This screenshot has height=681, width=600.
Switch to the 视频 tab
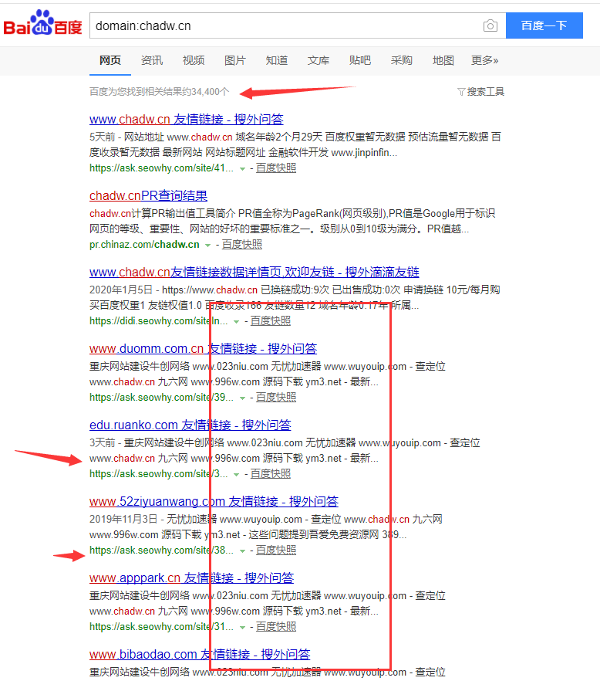194,60
